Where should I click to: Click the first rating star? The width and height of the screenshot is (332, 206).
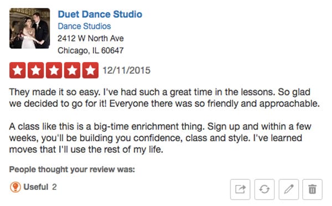[x=17, y=70]
